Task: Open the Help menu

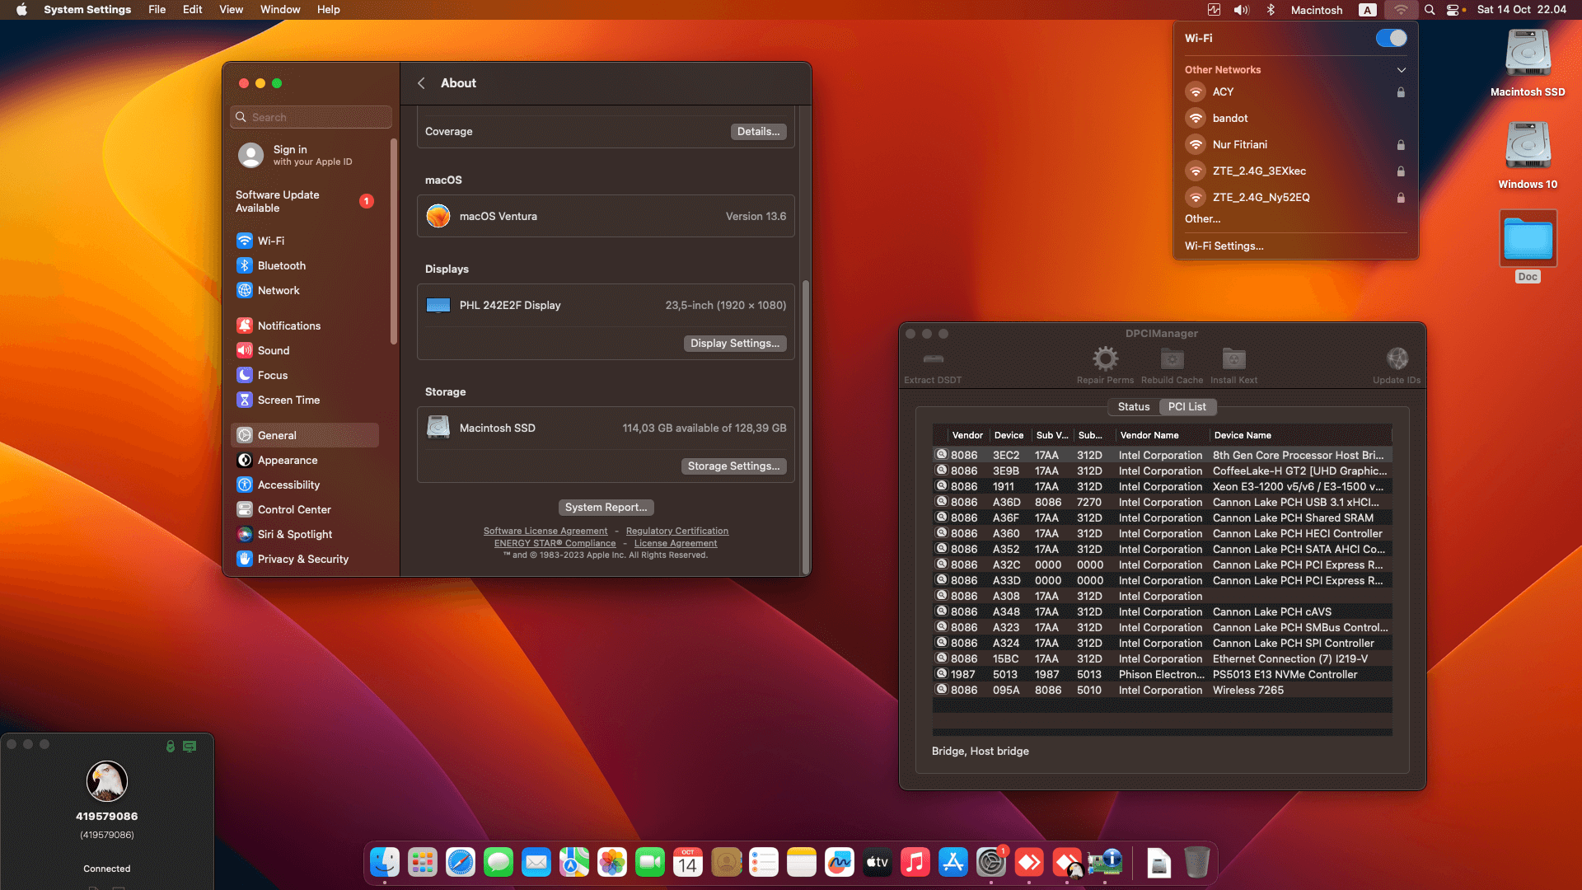Action: (x=328, y=10)
